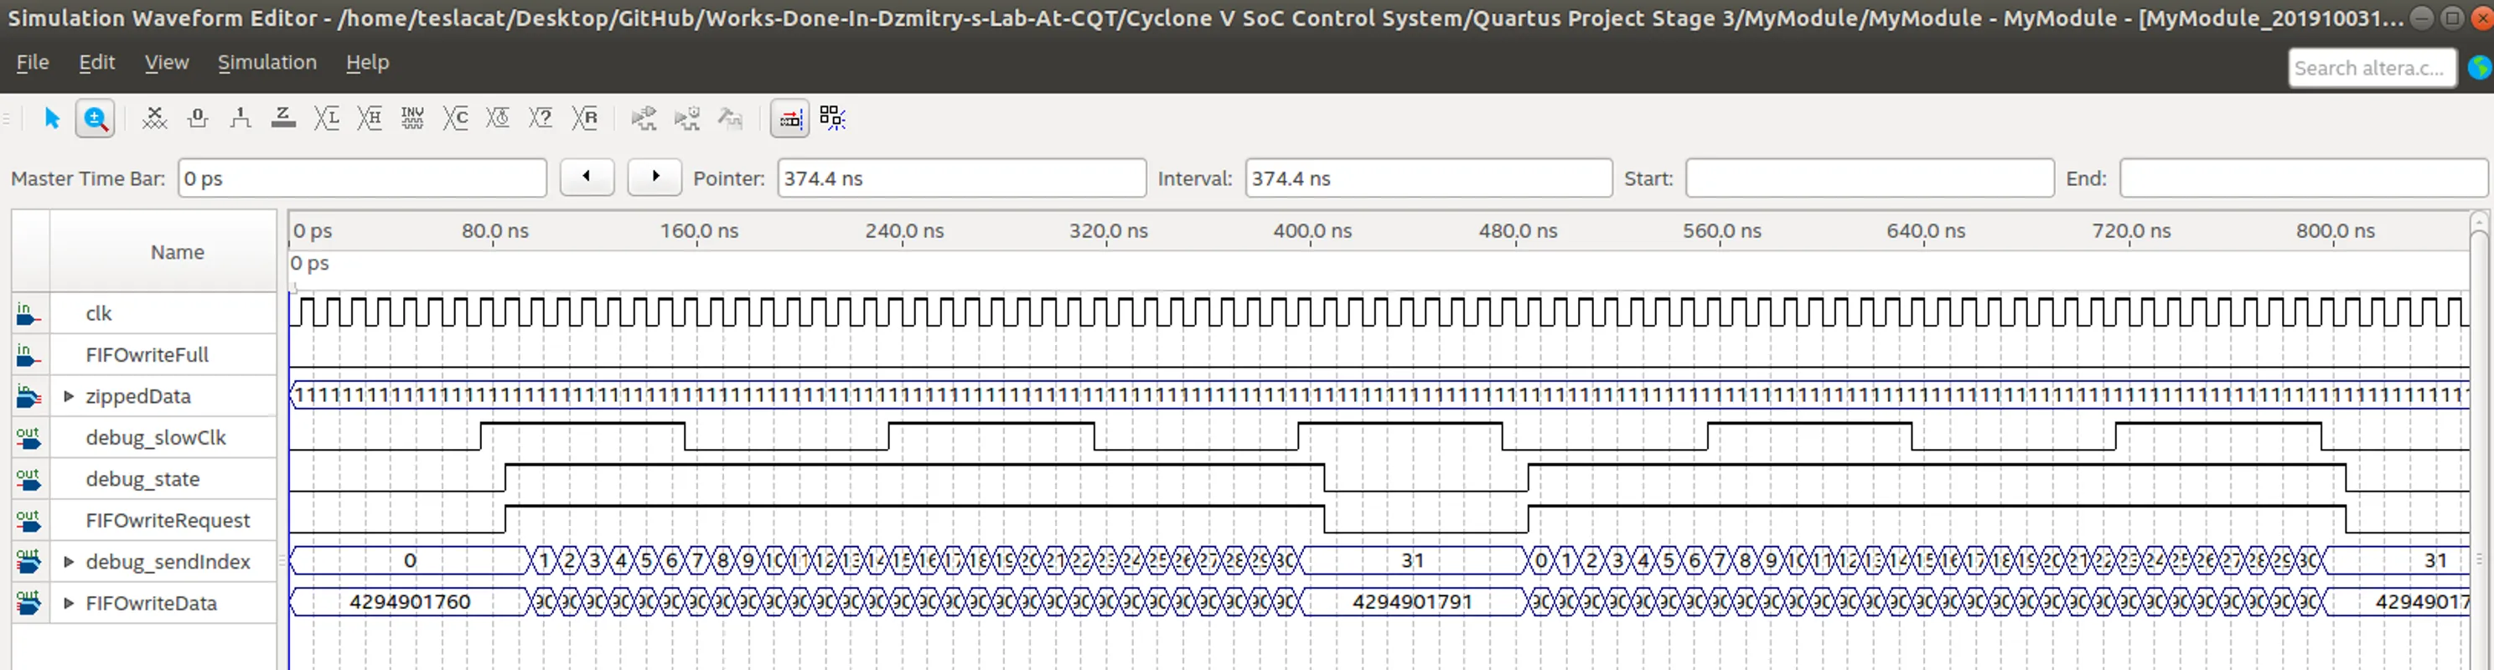The image size is (2494, 670).
Task: Click the FIFOwriteFull input pin icon
Action: (28, 354)
